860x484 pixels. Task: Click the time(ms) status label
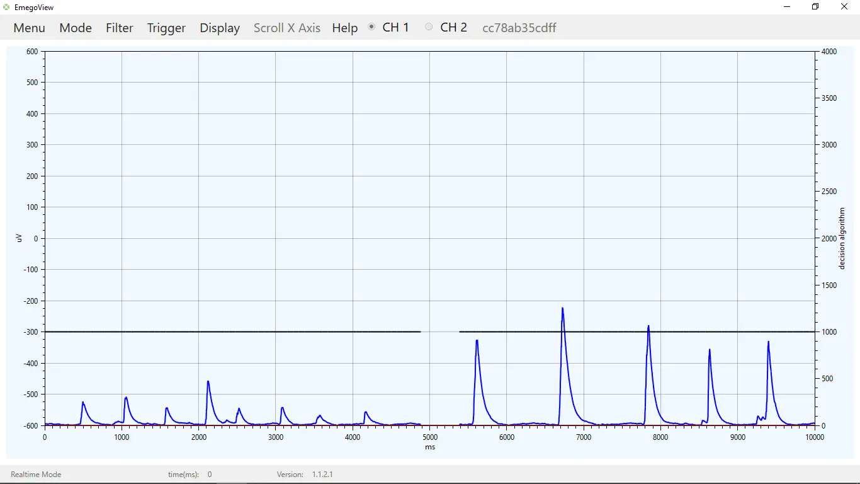(183, 475)
